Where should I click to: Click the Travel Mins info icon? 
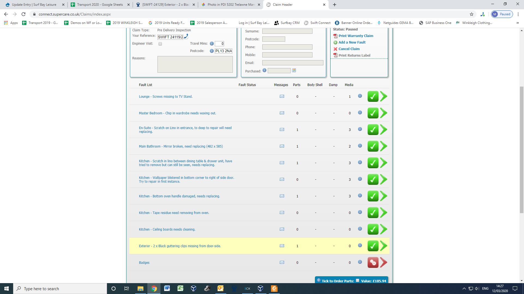click(x=212, y=44)
